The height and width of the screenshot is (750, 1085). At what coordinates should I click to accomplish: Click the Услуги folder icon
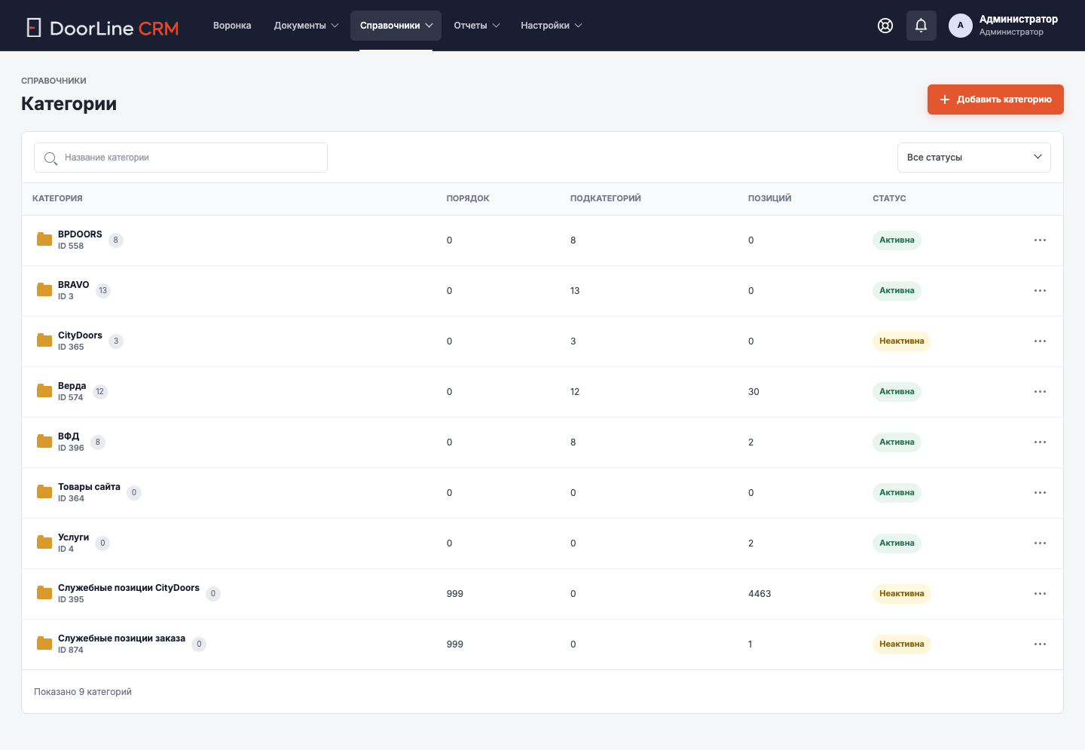(x=44, y=543)
